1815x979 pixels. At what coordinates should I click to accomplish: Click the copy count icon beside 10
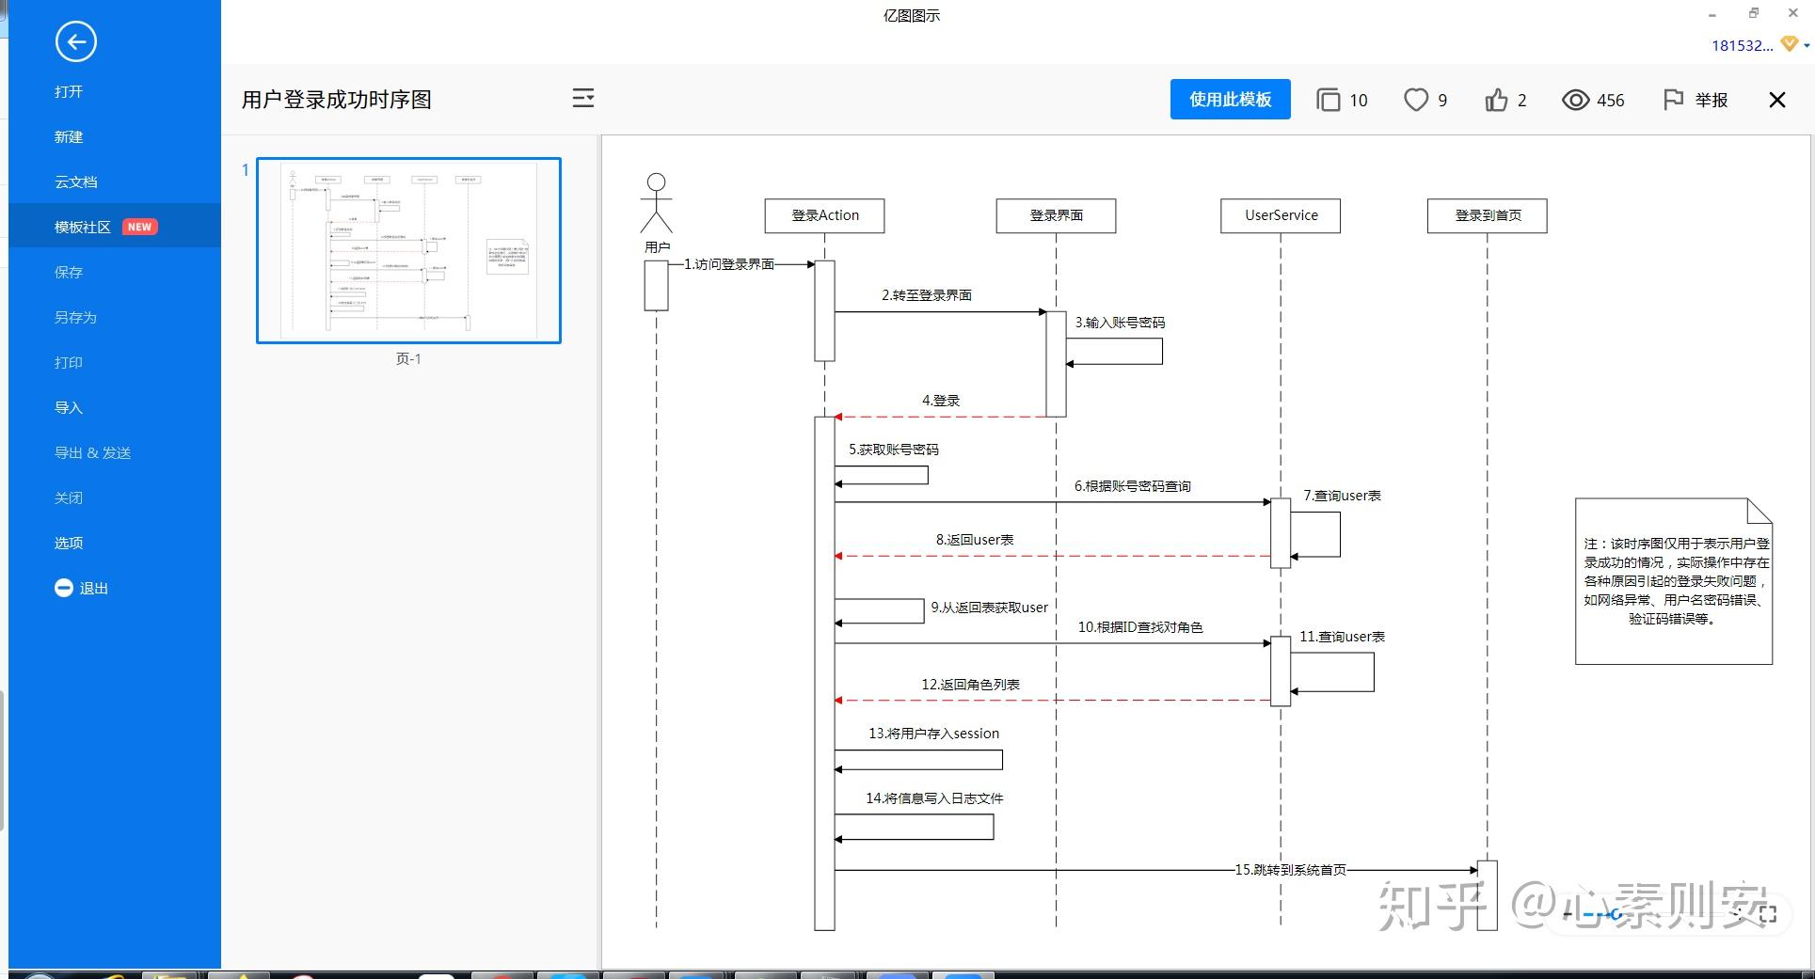[1328, 100]
